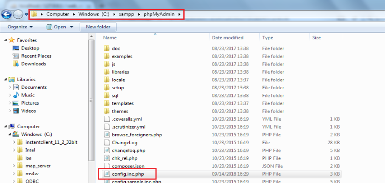The width and height of the screenshot is (385, 183).
Task: Click the setup folder icon
Action: (106, 87)
